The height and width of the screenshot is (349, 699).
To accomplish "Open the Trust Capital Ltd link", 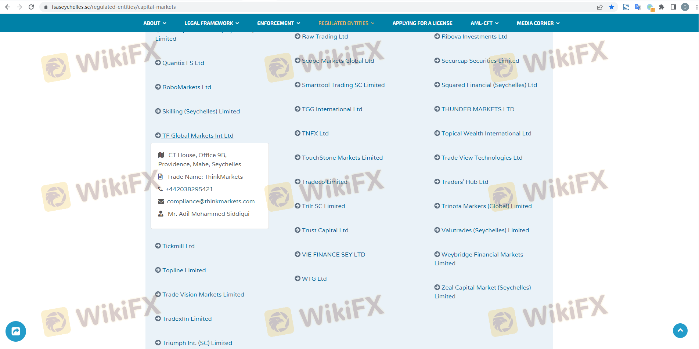I will point(325,230).
